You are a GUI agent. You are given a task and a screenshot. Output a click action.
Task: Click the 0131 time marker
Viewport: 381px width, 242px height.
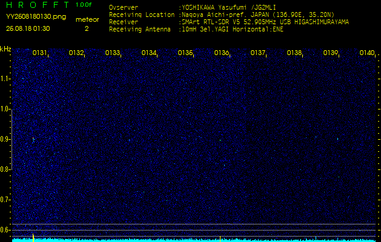[x=39, y=53]
